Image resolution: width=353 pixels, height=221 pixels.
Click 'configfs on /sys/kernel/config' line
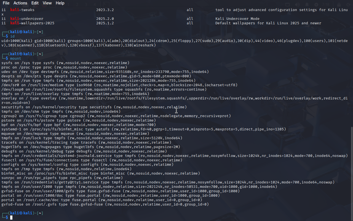(x=87, y=164)
